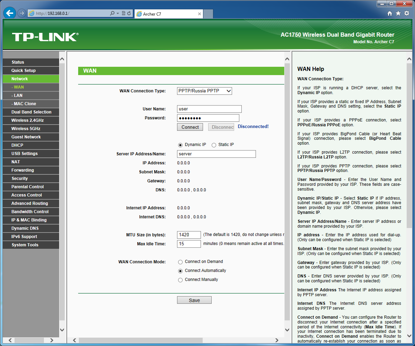
Task: Click the WAN form scroll up arrow
Action: click(287, 59)
